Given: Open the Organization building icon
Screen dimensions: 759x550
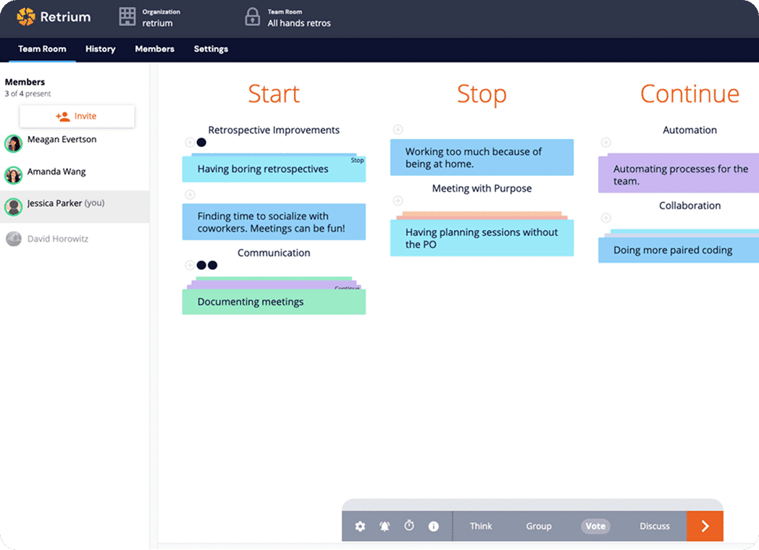Looking at the screenshot, I should (127, 17).
